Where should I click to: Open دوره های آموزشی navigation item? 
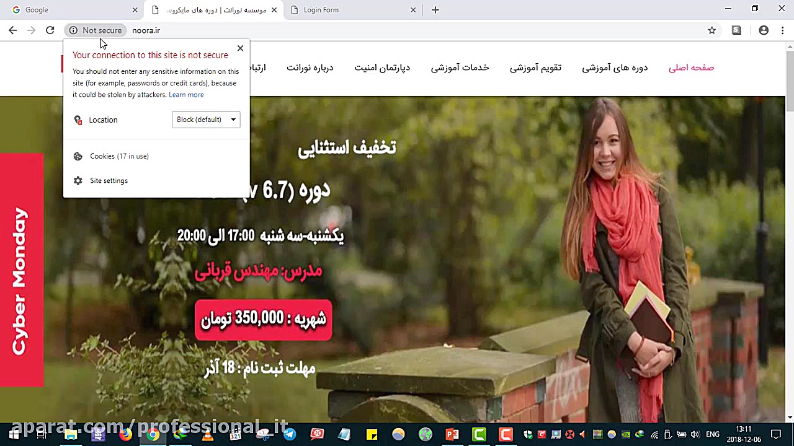pos(615,68)
